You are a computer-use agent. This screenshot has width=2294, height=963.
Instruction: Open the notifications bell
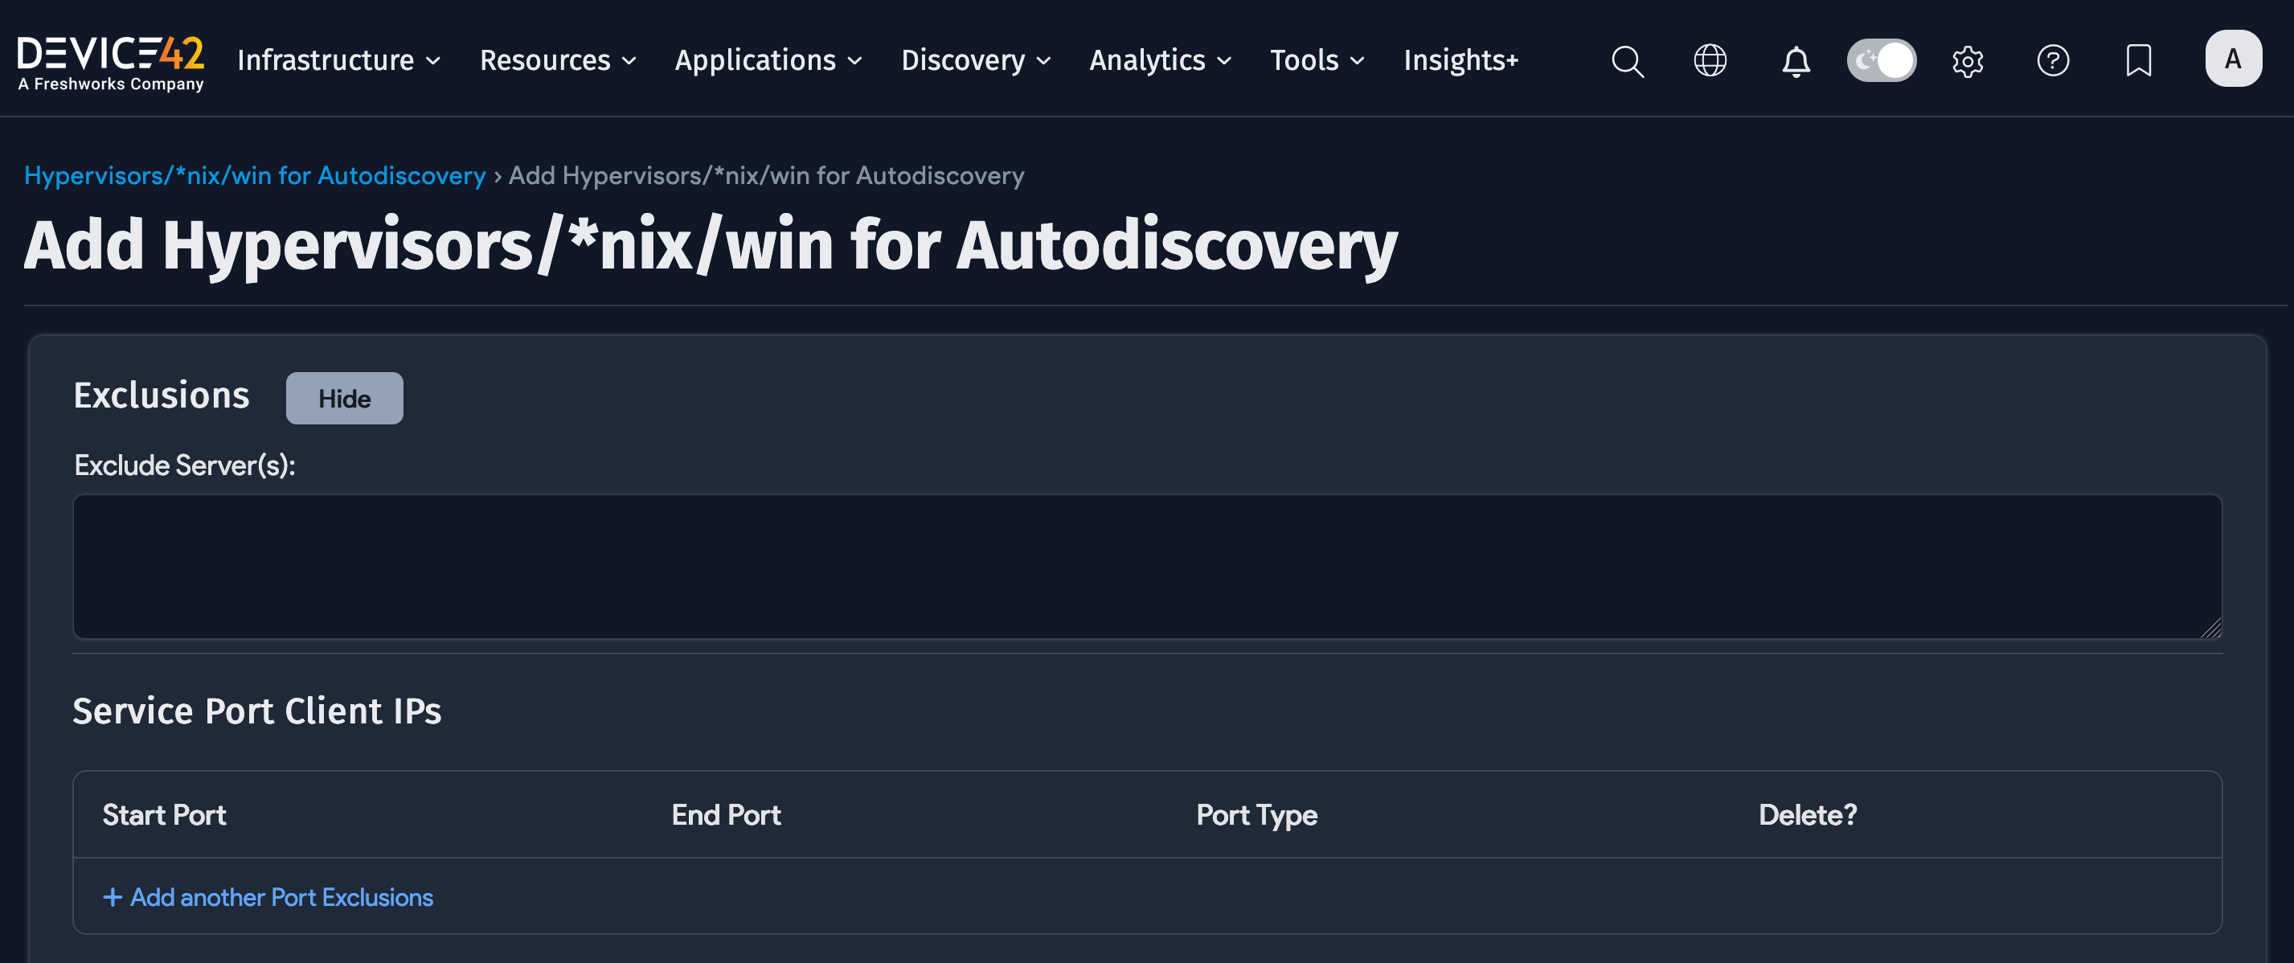coord(1796,60)
